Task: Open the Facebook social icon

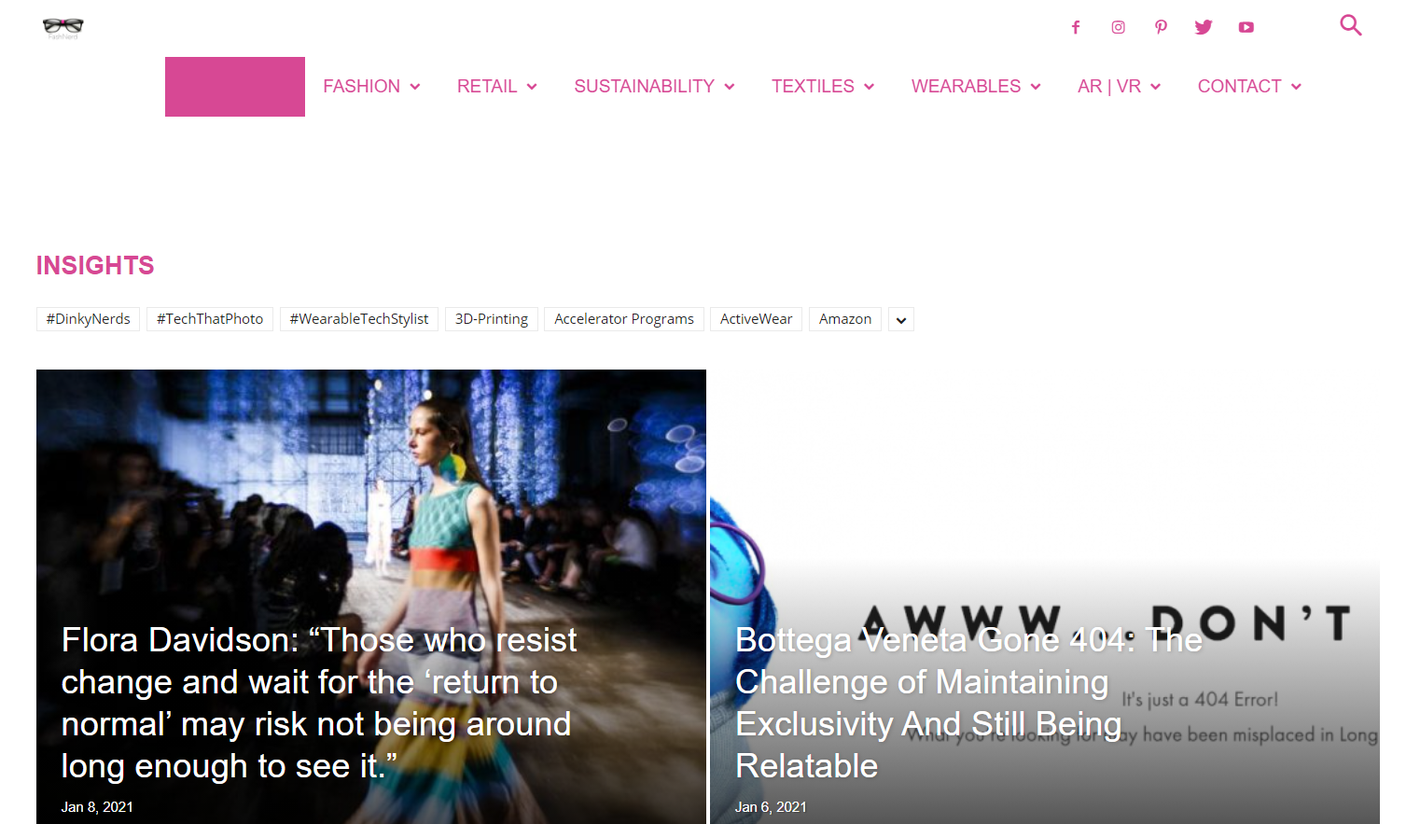Action: pos(1076,27)
